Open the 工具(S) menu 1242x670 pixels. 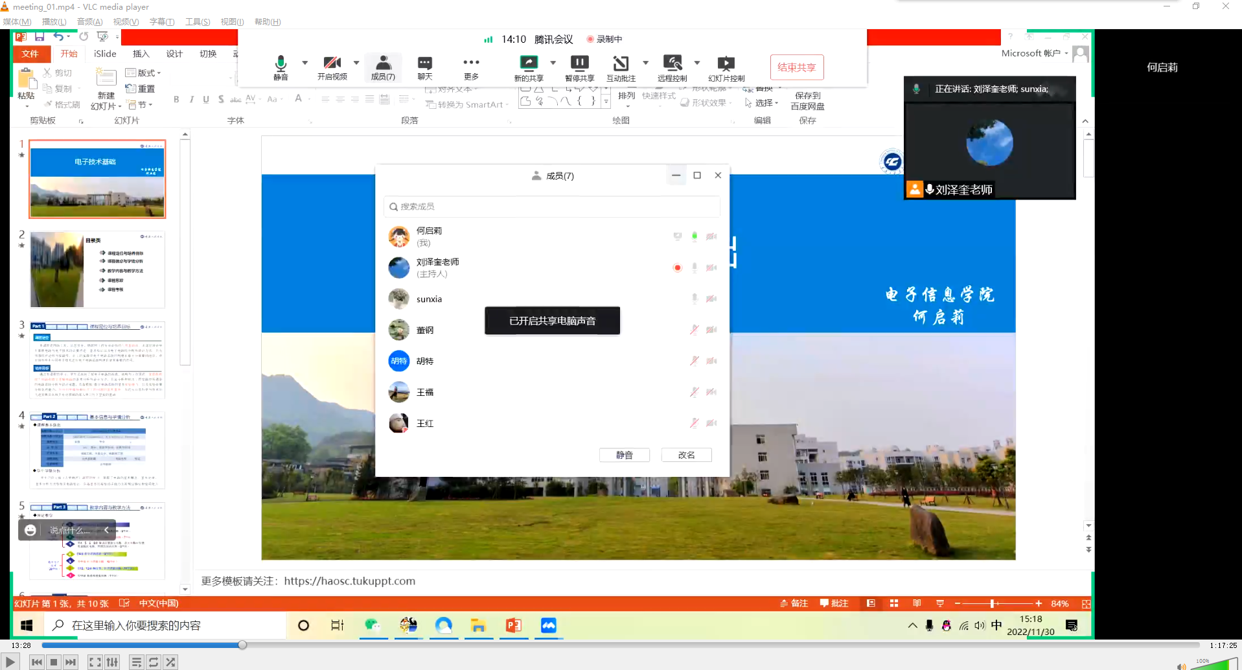(x=197, y=21)
